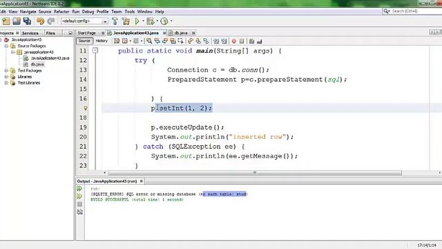This screenshot has height=249, width=442.
Task: Start macro recording red circle icon
Action: [233, 41]
